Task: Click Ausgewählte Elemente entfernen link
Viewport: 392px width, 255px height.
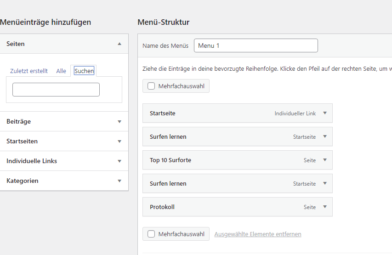Action: pos(258,234)
